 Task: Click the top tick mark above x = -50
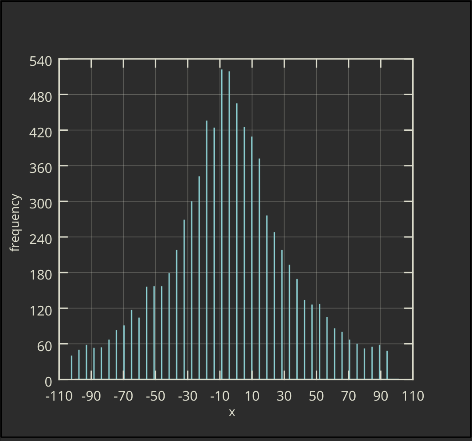tap(156, 62)
